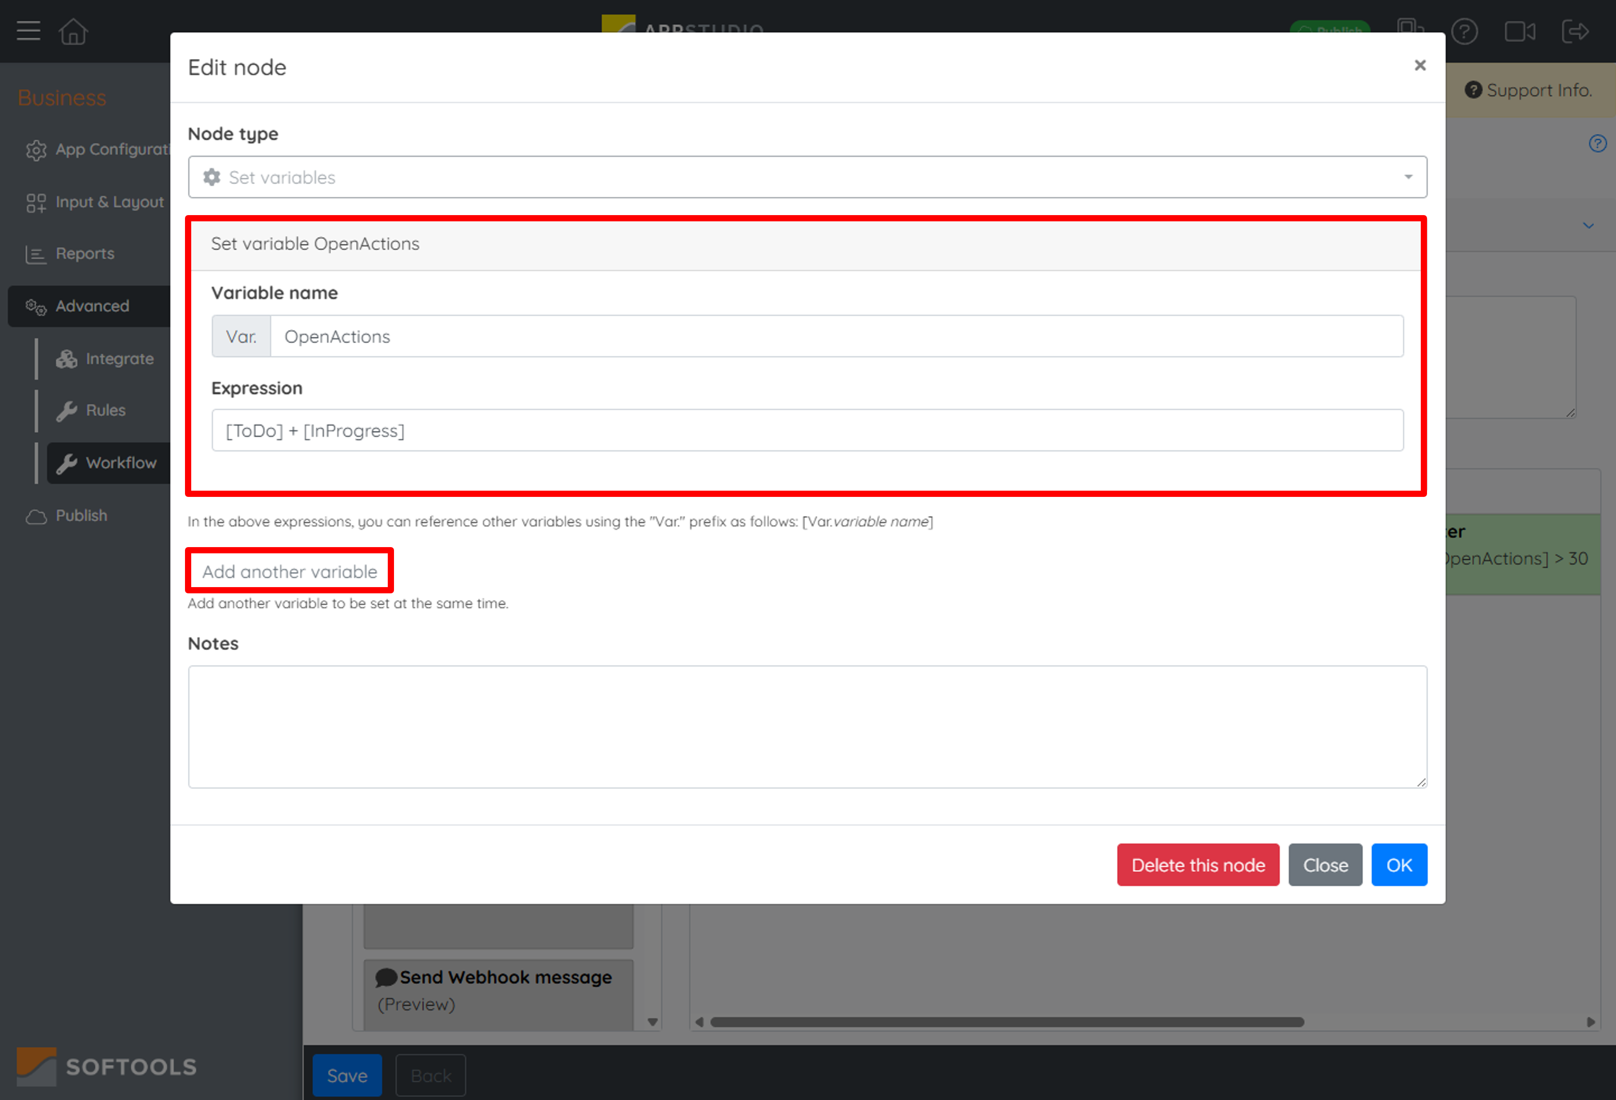Click the horizontal scrollbar under workflow canvas

tap(1006, 1022)
